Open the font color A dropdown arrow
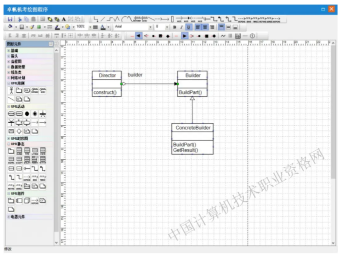The width and height of the screenshot is (343, 259). coord(108,27)
